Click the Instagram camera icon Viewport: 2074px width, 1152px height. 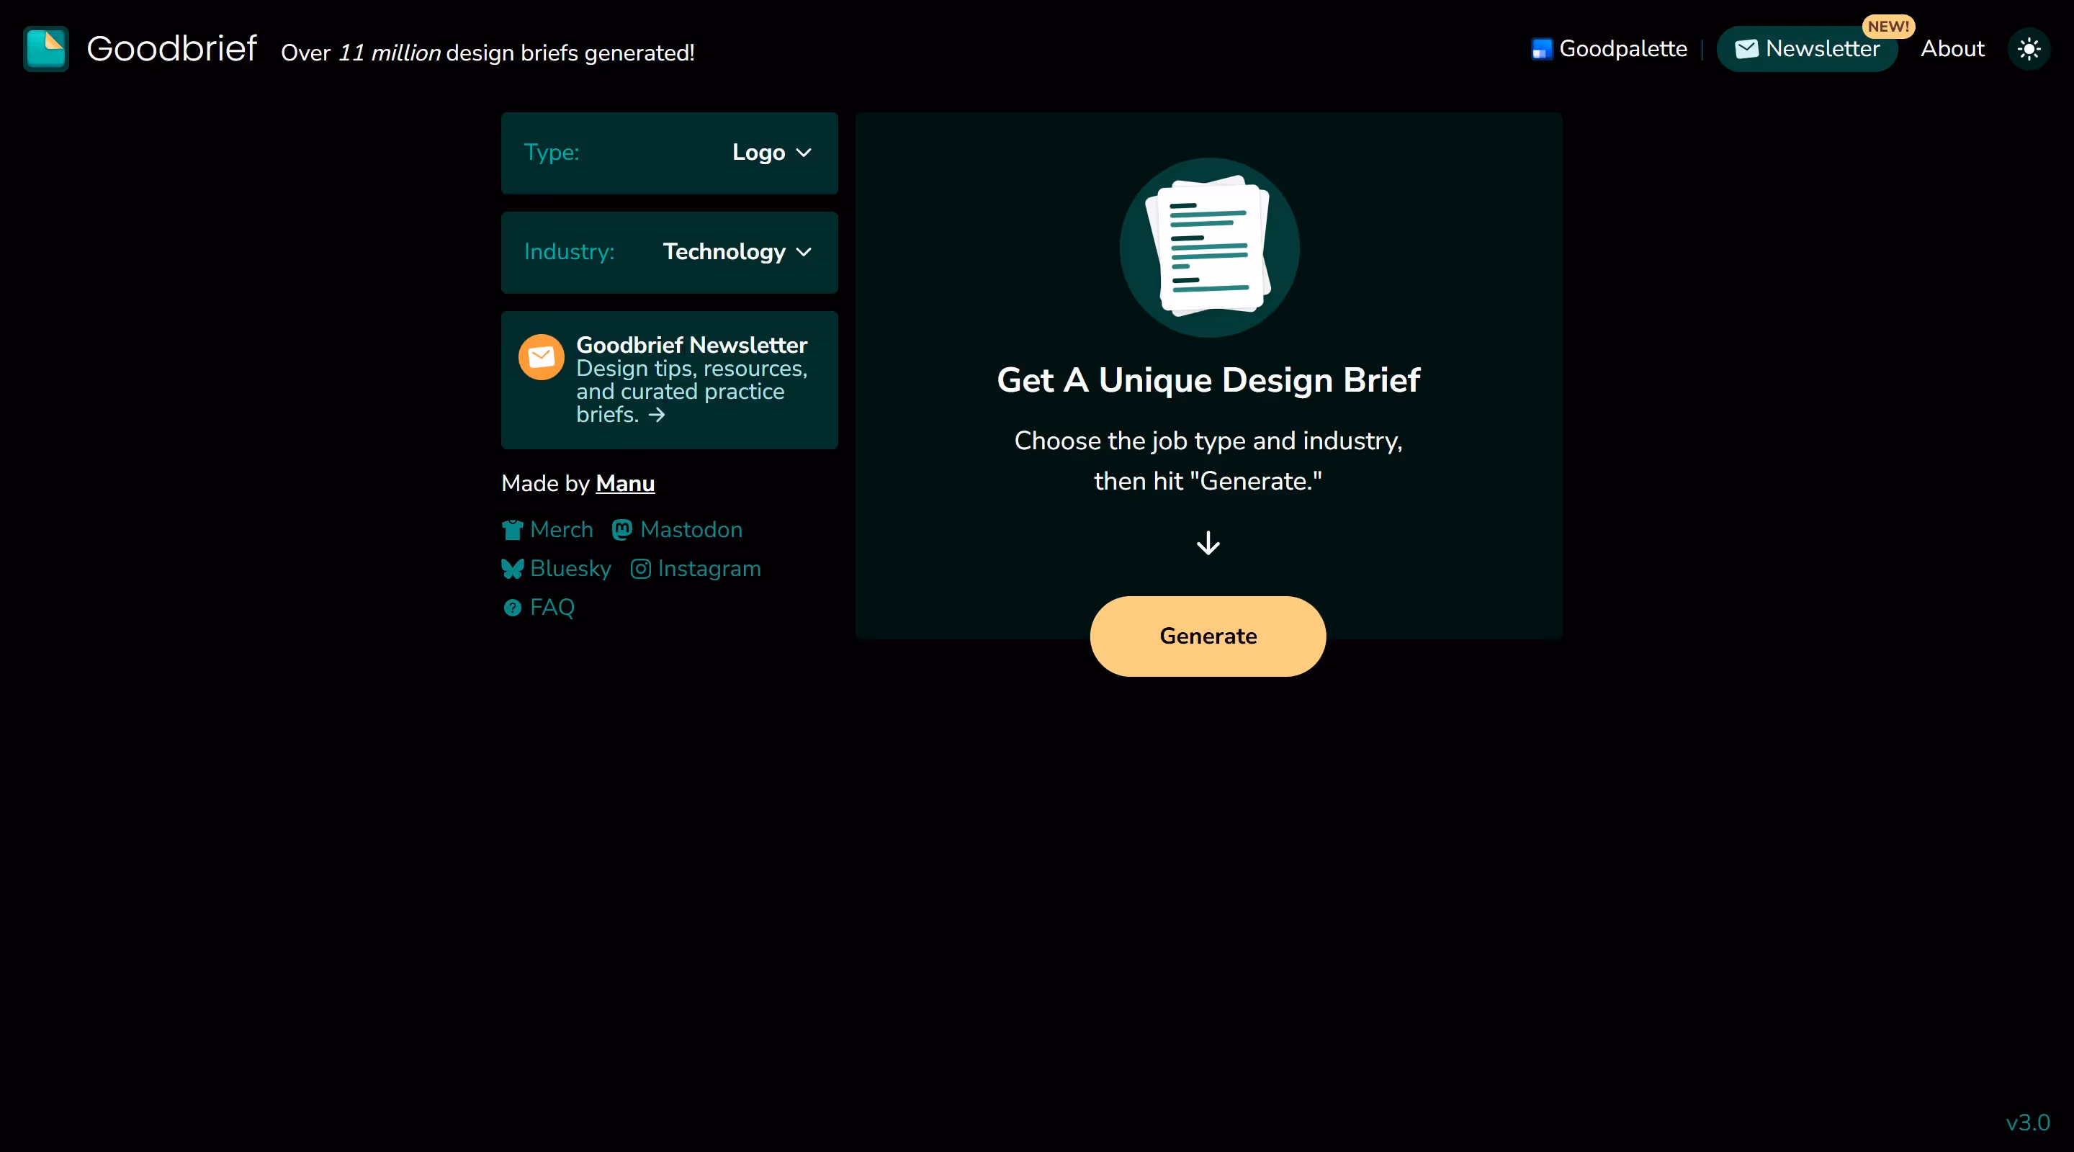640,569
